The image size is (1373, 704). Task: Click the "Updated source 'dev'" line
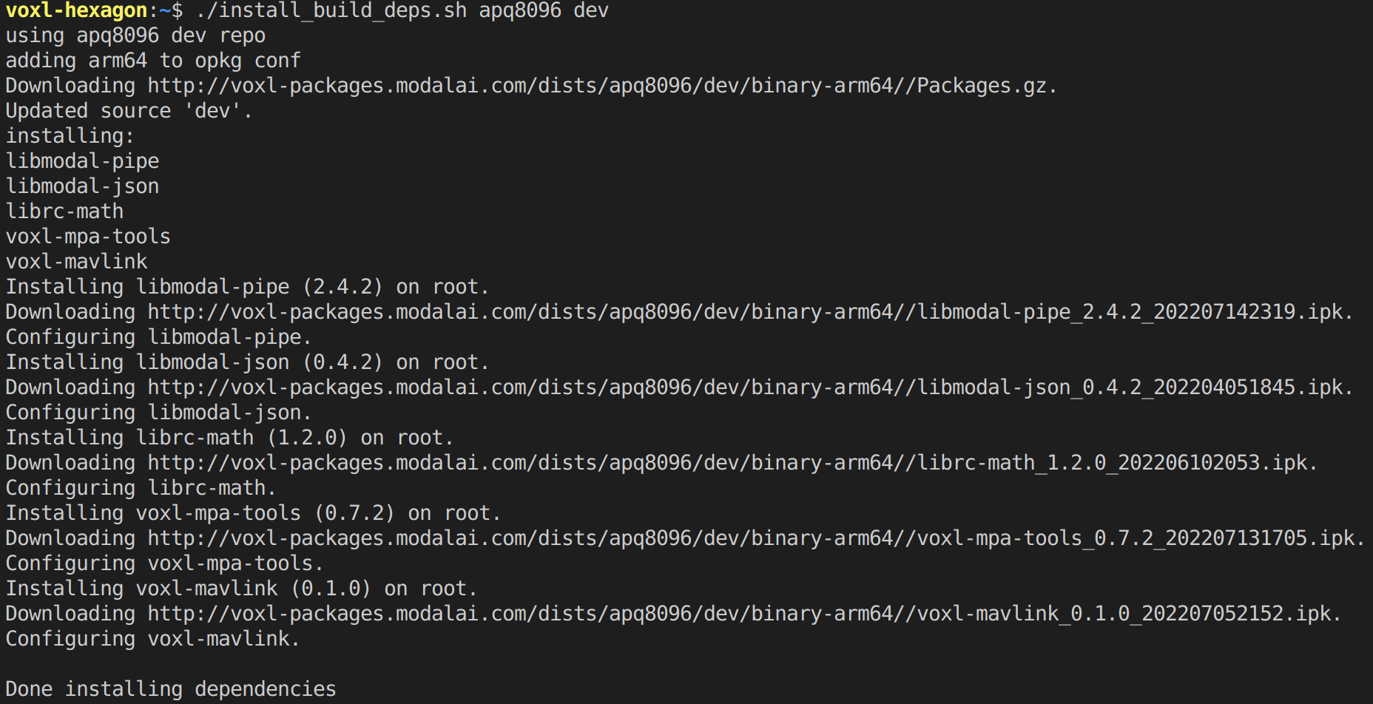pyautogui.click(x=129, y=111)
